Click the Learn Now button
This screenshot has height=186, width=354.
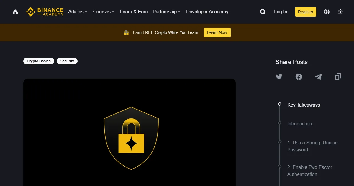pos(217,32)
